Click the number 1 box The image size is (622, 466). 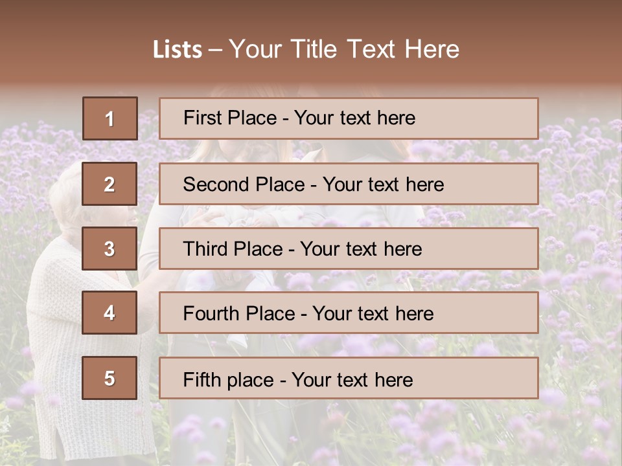click(x=110, y=118)
